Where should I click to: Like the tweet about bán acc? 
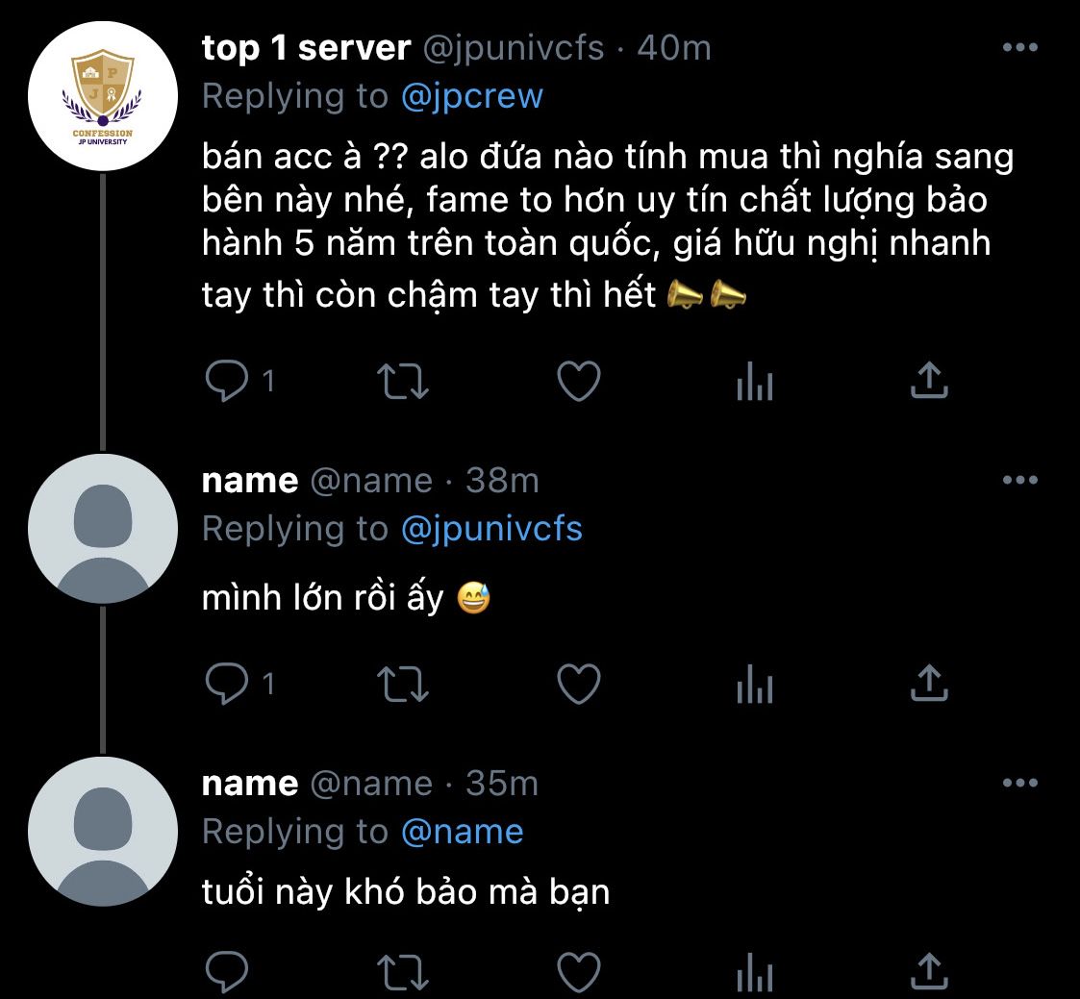click(x=579, y=381)
